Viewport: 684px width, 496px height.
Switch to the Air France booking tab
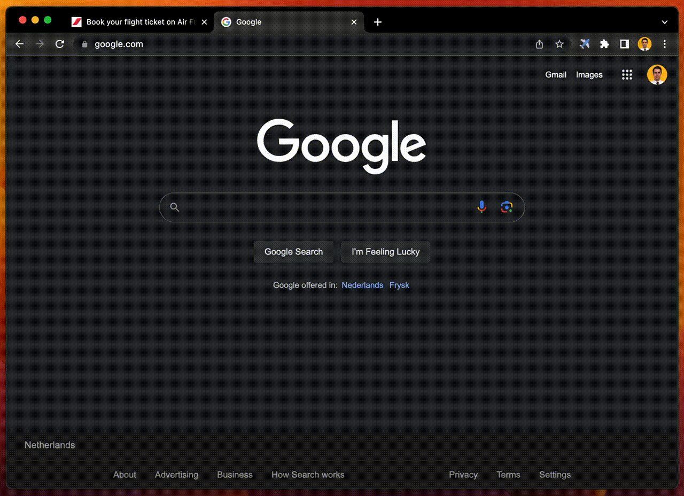(139, 22)
